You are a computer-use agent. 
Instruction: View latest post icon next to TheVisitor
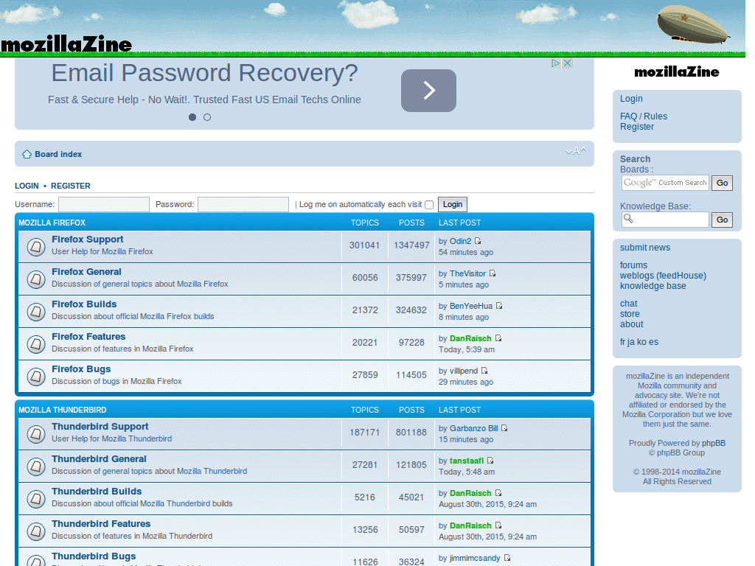point(493,273)
